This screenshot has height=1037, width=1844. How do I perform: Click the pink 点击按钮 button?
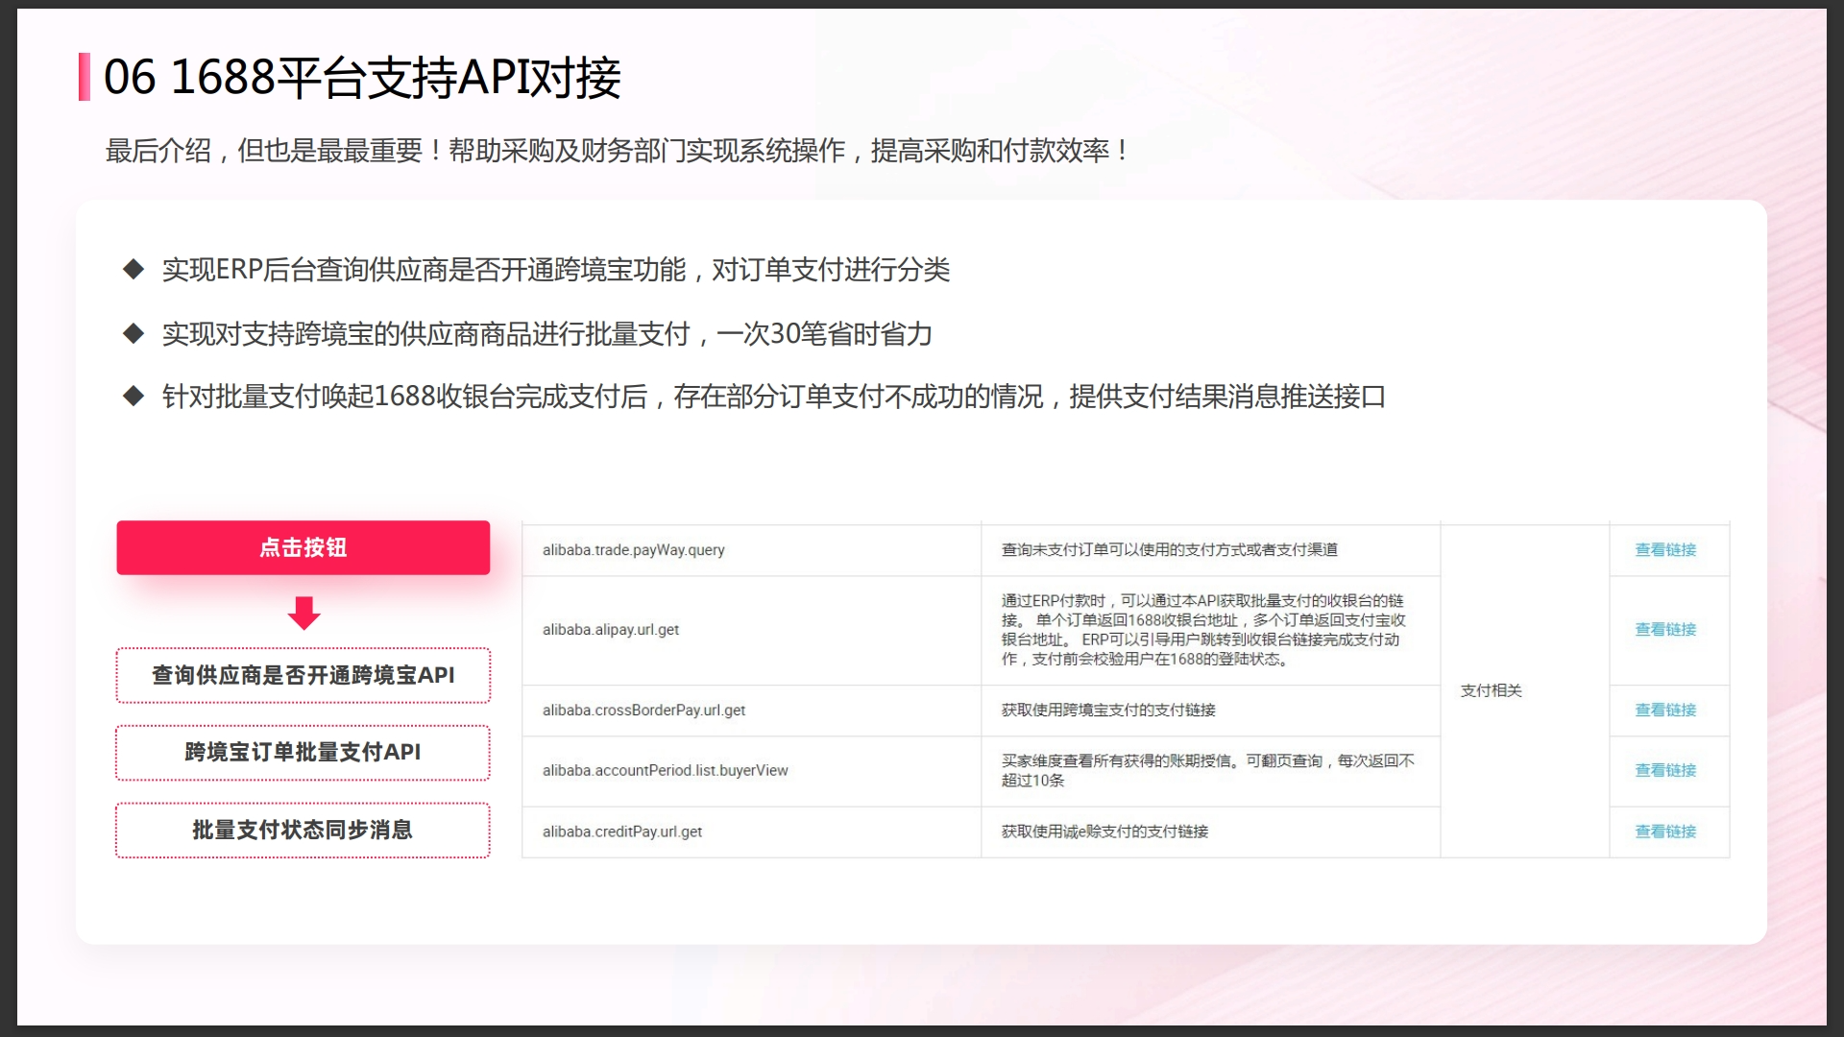(x=303, y=547)
